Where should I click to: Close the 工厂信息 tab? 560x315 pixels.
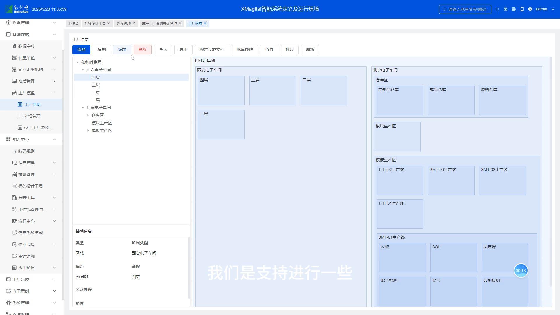click(x=205, y=23)
